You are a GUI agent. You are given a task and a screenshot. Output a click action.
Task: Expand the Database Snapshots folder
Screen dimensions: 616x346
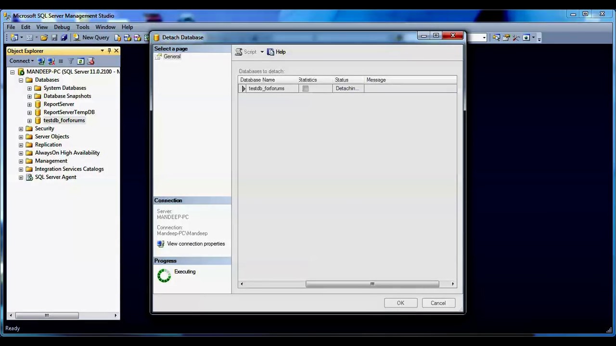pos(29,96)
